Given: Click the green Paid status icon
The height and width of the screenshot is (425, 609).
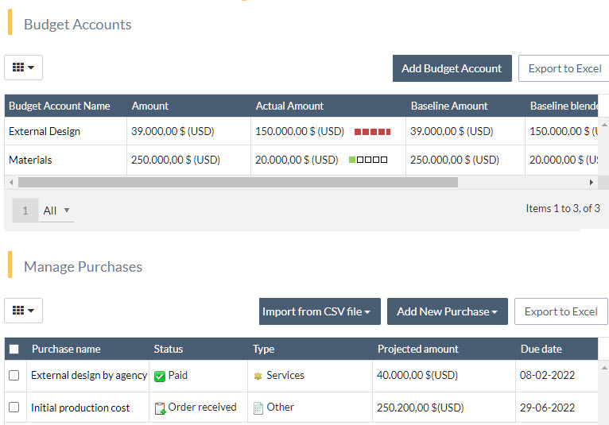Looking at the screenshot, I should [x=160, y=376].
